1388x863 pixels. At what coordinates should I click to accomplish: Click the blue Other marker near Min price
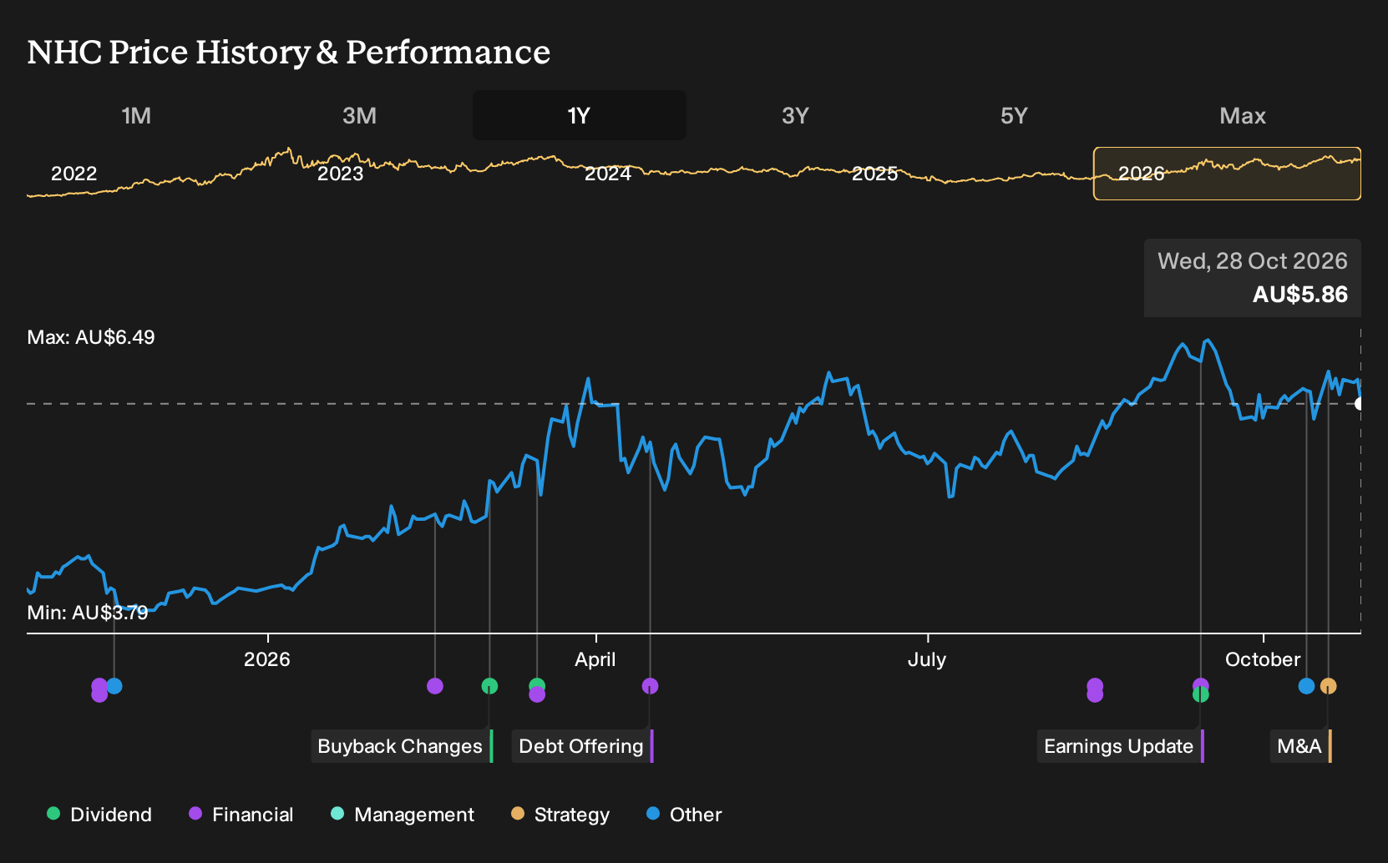click(x=114, y=686)
